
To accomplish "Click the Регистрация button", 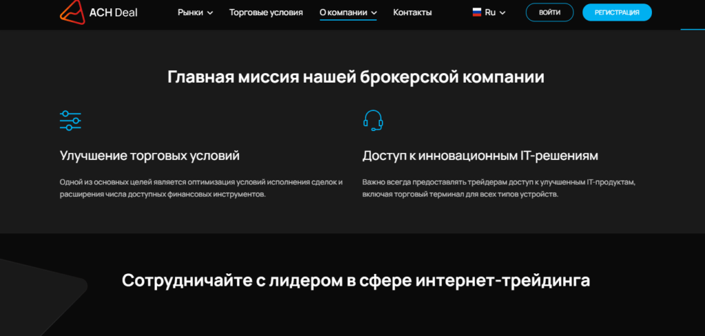I will (x=617, y=12).
